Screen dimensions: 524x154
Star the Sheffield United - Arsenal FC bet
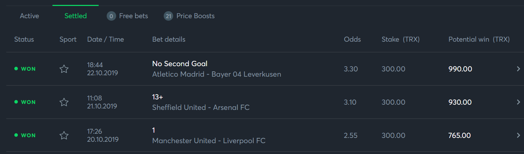[x=64, y=102]
